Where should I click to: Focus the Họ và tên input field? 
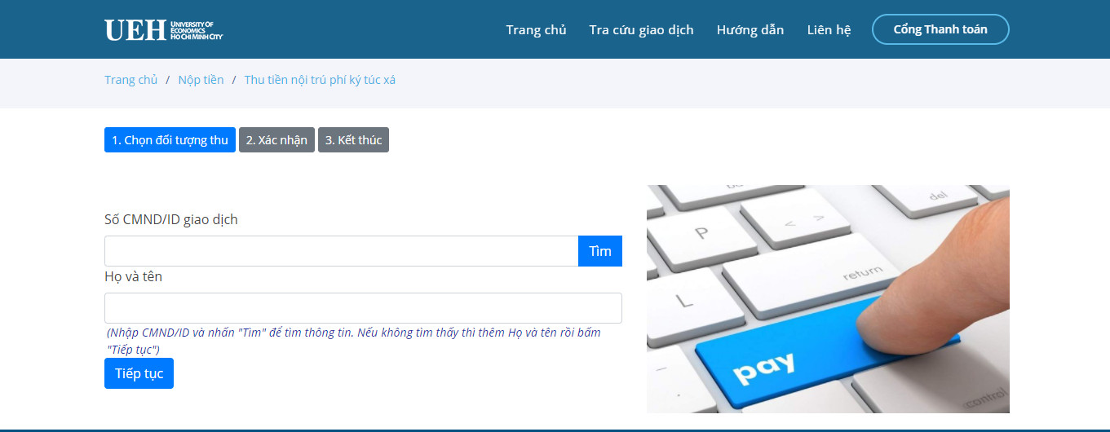363,308
